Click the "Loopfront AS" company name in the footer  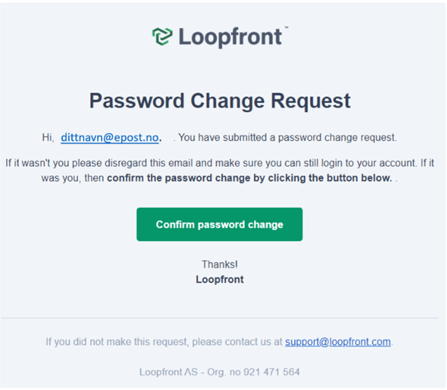coord(168,372)
